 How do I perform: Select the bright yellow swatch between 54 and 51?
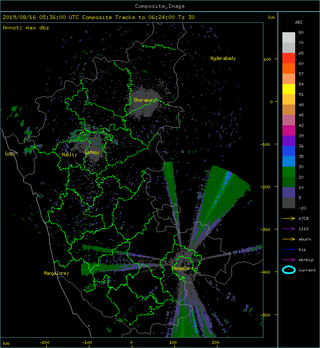point(289,89)
